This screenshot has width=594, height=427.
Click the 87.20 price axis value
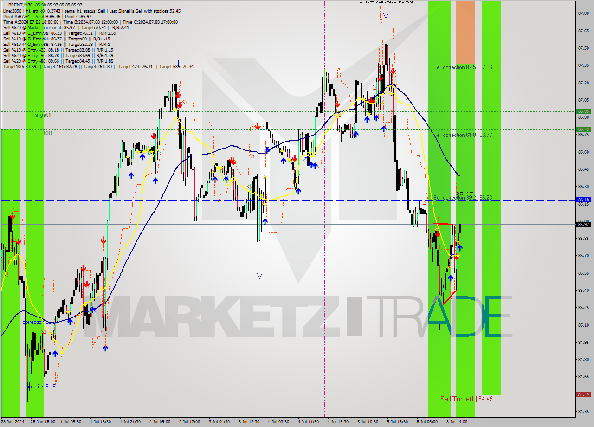583,83
